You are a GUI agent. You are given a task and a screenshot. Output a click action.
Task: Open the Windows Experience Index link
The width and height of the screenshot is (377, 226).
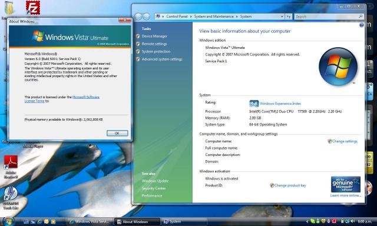280,104
